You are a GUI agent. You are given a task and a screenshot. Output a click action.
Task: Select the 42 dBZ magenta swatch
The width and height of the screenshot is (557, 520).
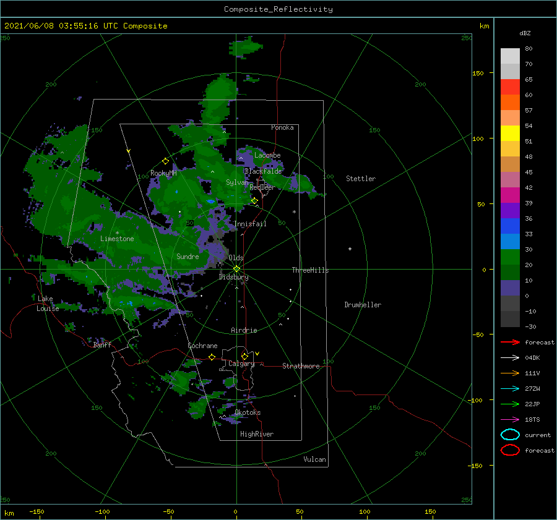(510, 195)
